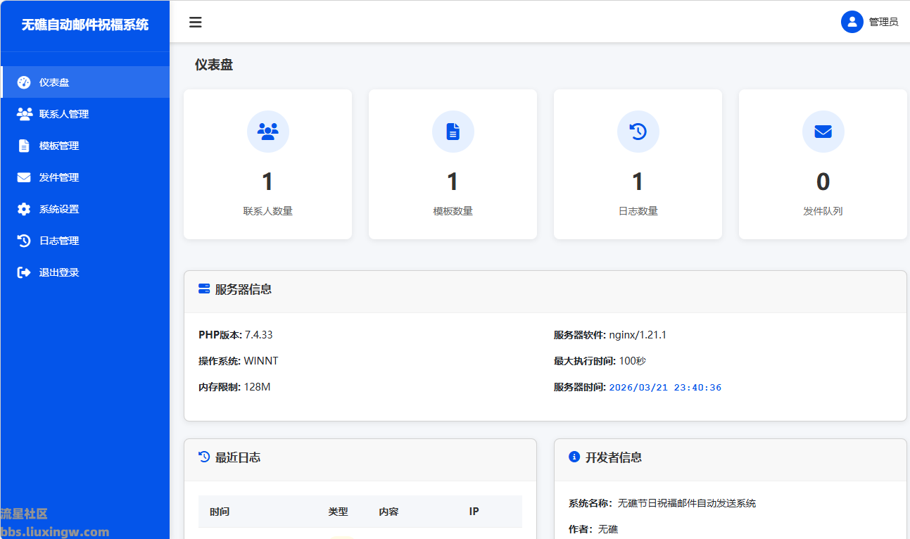Screen dimensions: 910x539
Task: Select 退出登录 to log out
Action: coord(84,272)
